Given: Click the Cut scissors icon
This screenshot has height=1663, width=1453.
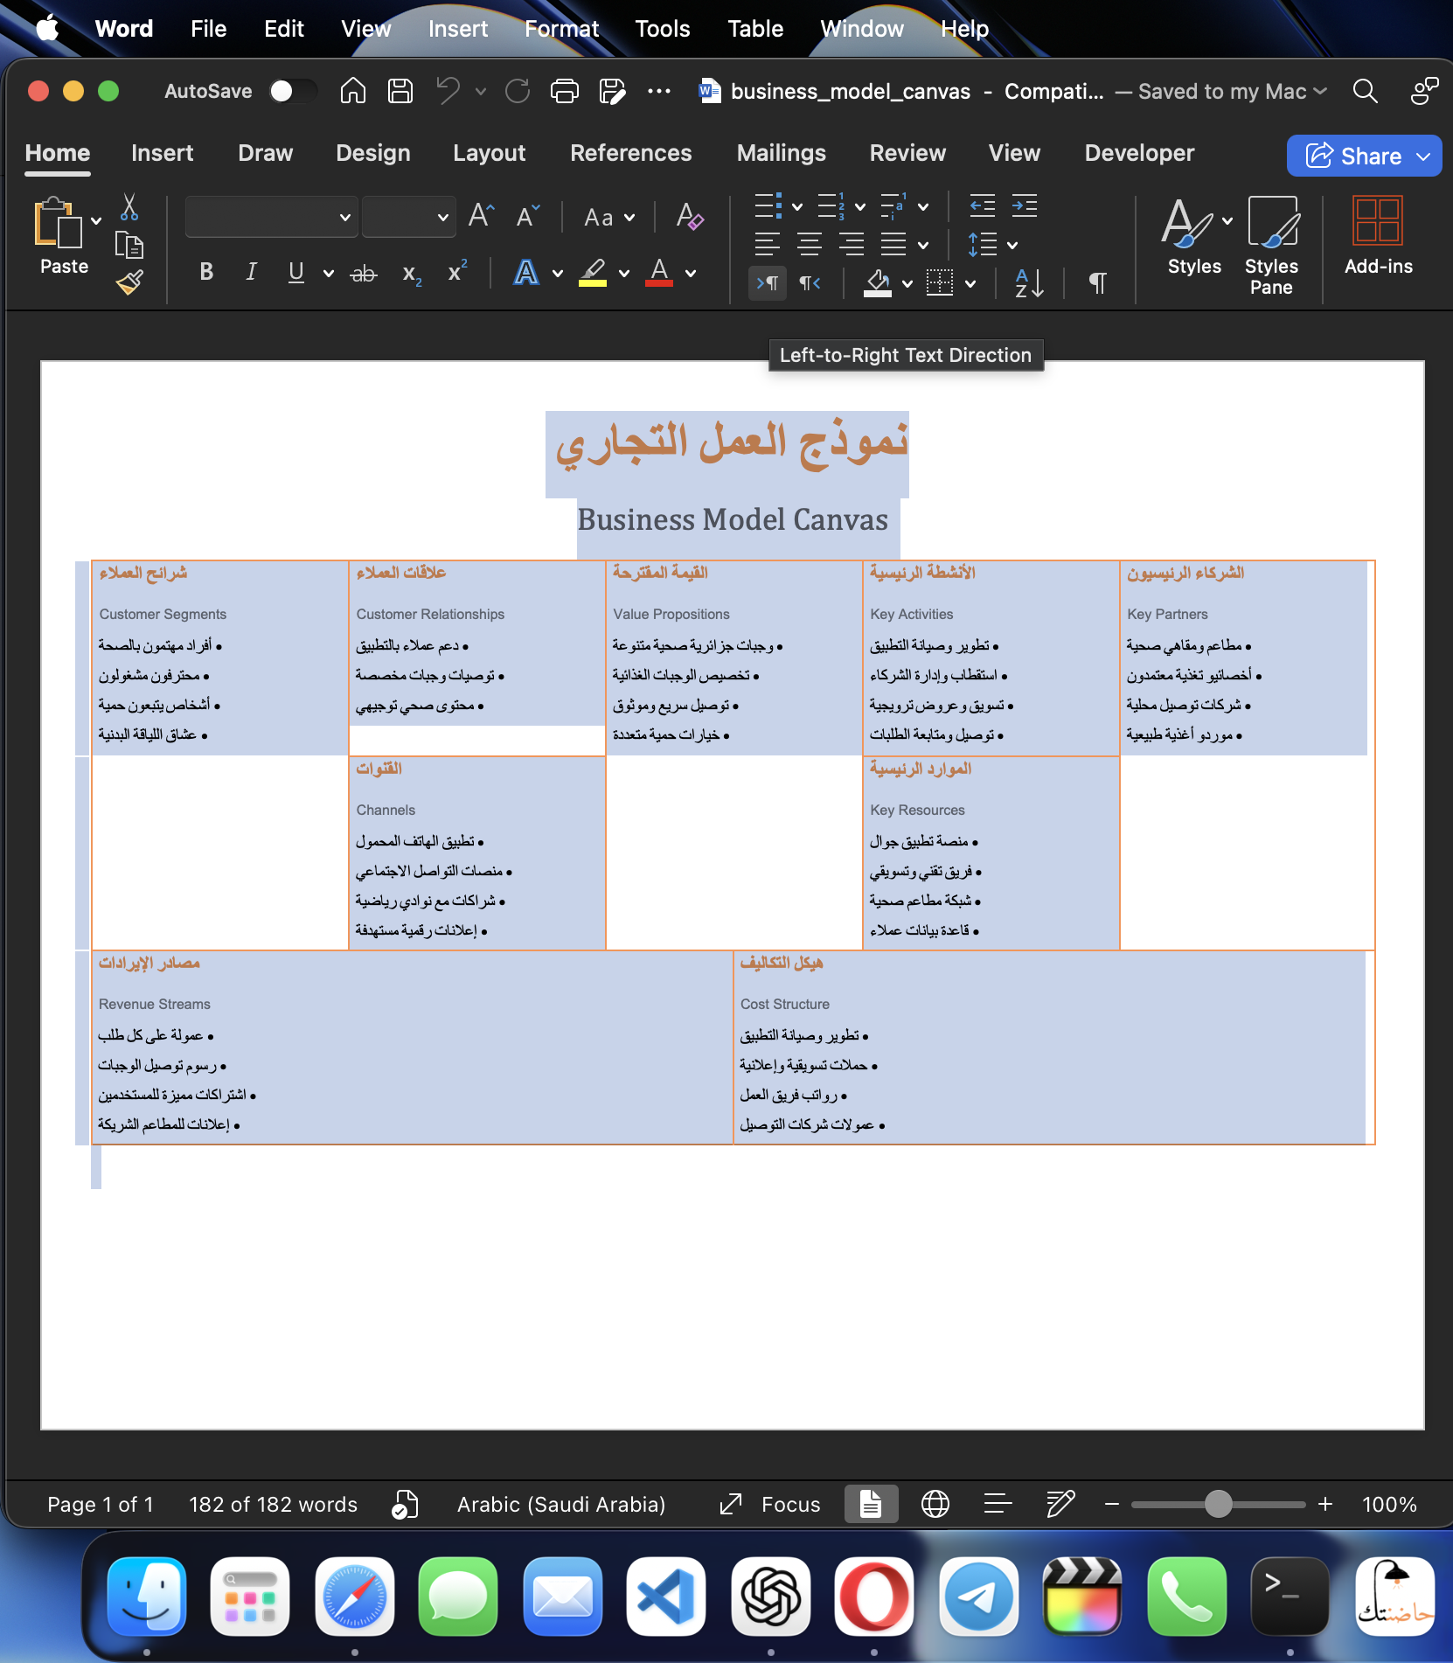Looking at the screenshot, I should (x=129, y=207).
